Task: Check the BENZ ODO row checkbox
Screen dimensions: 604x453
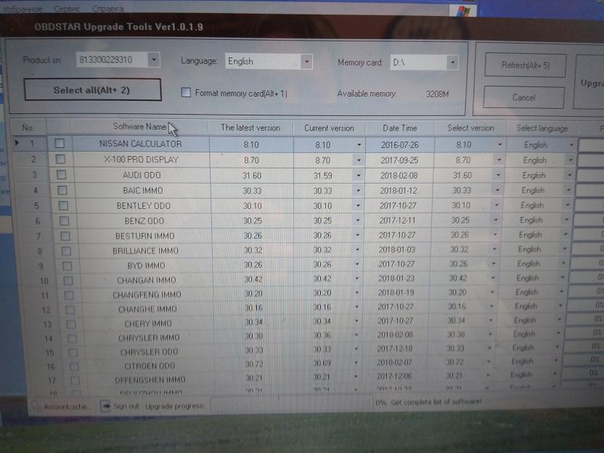Action: point(65,221)
